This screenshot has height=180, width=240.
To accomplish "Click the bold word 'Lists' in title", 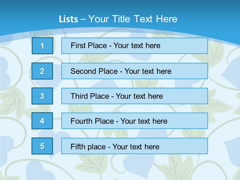I will 68,19.
